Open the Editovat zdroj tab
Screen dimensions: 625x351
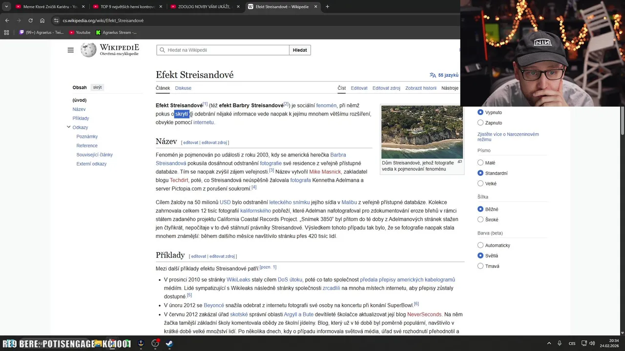click(x=386, y=88)
